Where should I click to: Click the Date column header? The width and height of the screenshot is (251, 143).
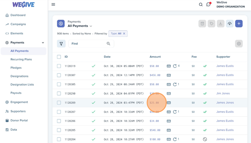tap(107, 57)
